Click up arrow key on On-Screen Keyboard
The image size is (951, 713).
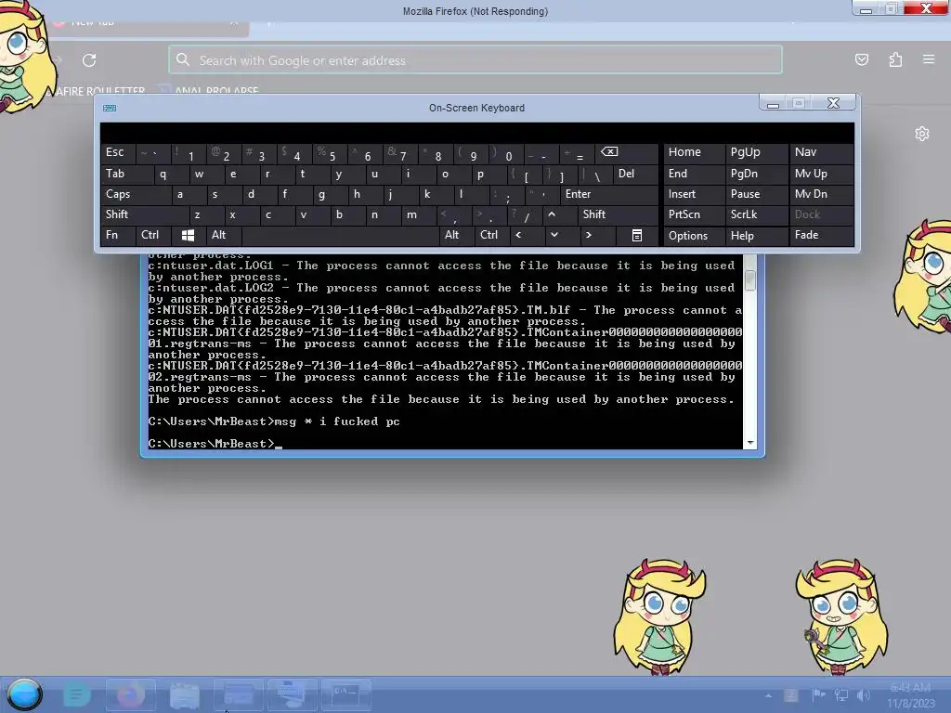552,214
